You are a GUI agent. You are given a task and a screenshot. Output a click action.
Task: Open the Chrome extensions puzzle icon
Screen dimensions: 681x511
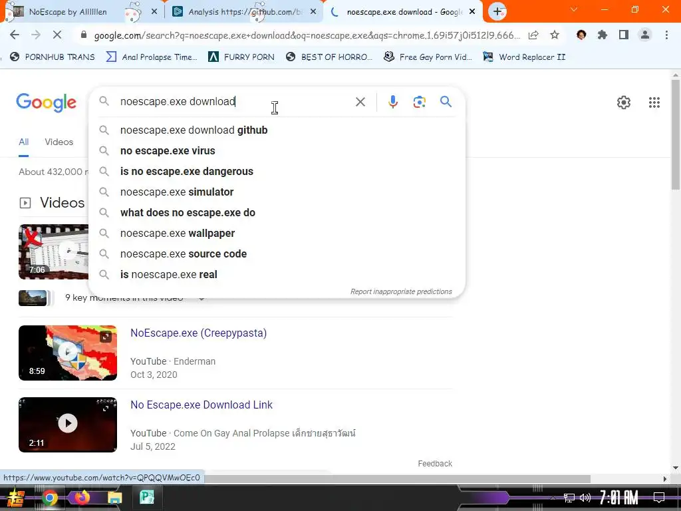602,35
